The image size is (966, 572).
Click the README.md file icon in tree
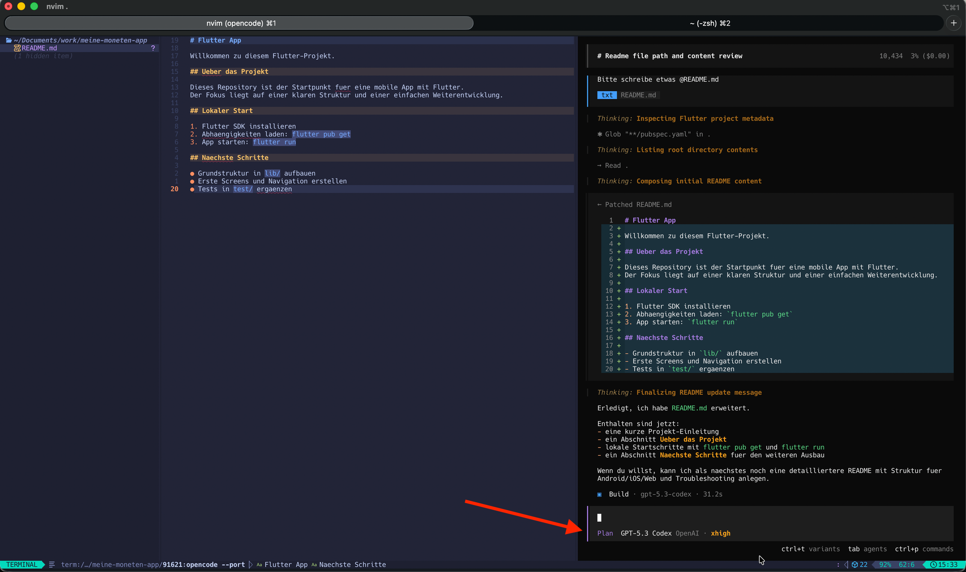pos(17,48)
